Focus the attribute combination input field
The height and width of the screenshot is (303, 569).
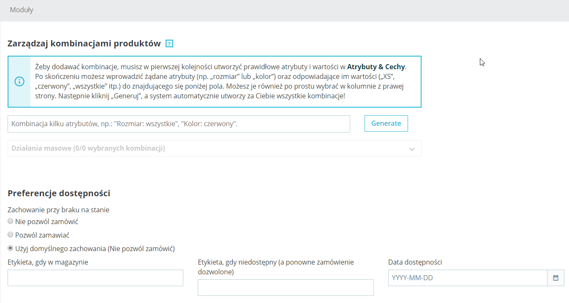179,124
